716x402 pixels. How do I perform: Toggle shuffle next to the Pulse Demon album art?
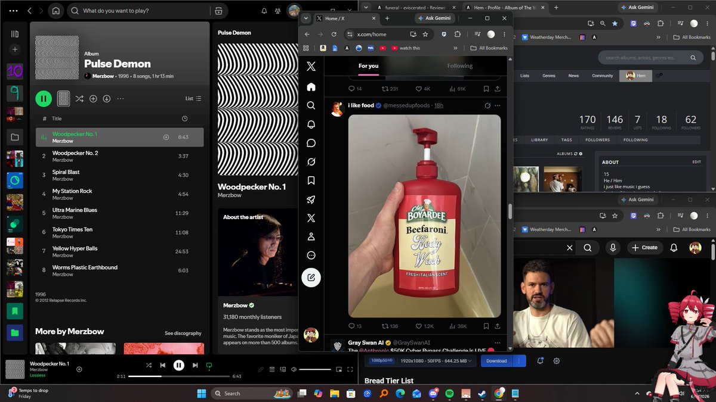tap(79, 98)
